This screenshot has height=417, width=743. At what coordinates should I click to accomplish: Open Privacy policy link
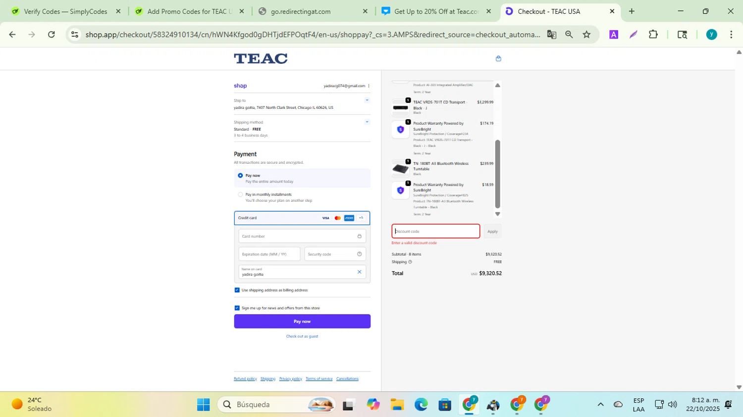(291, 379)
